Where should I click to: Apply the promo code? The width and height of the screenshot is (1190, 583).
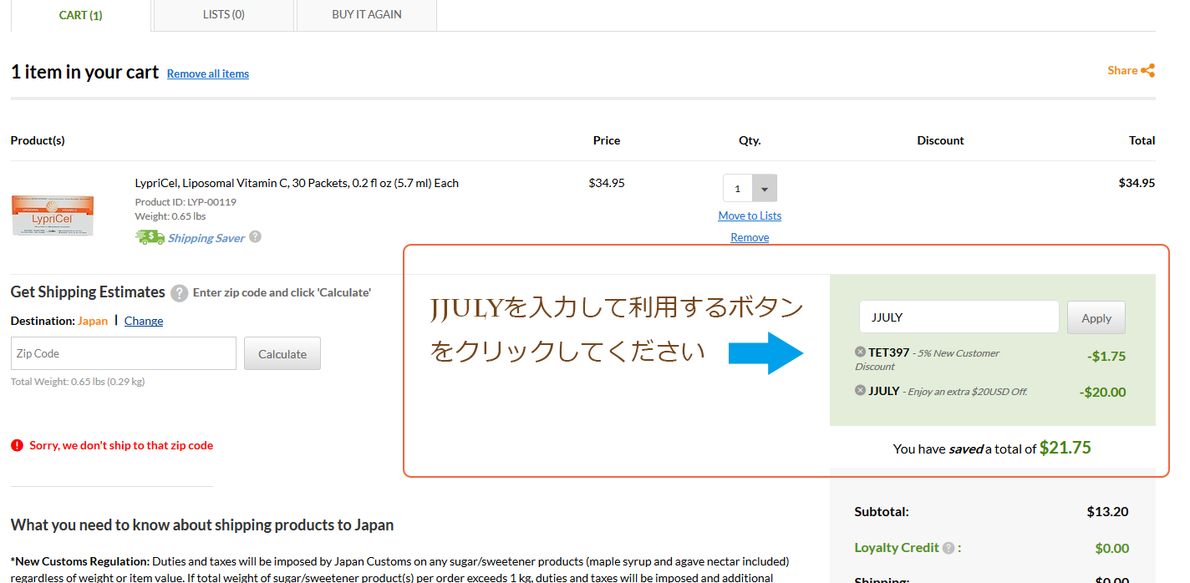1096,317
